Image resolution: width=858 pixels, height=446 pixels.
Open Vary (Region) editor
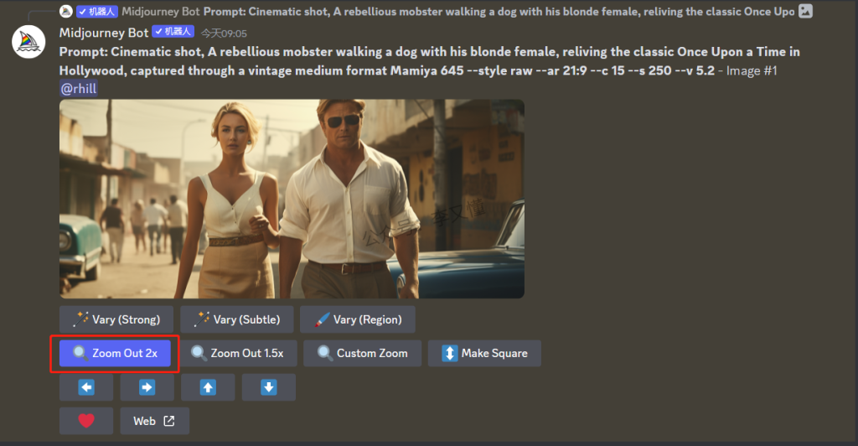pos(357,319)
